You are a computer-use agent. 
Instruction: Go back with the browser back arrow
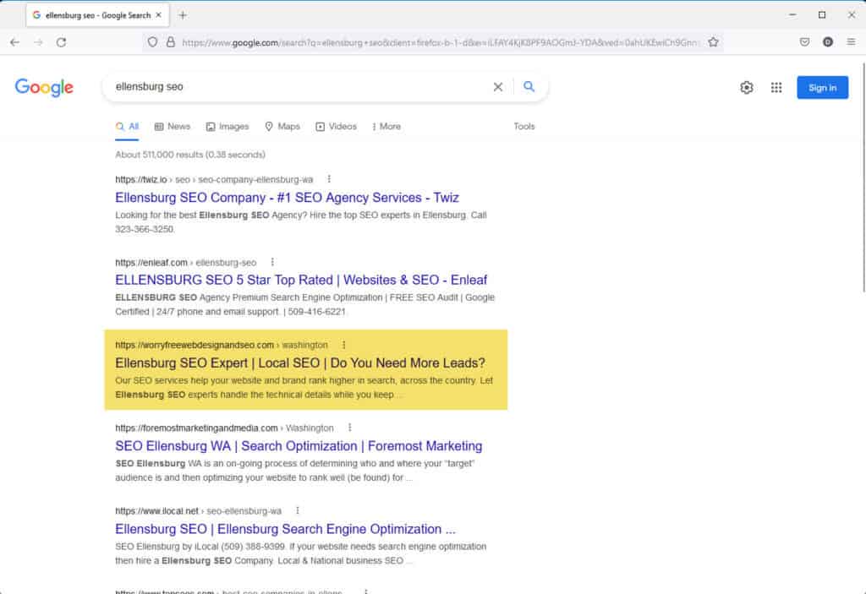15,42
